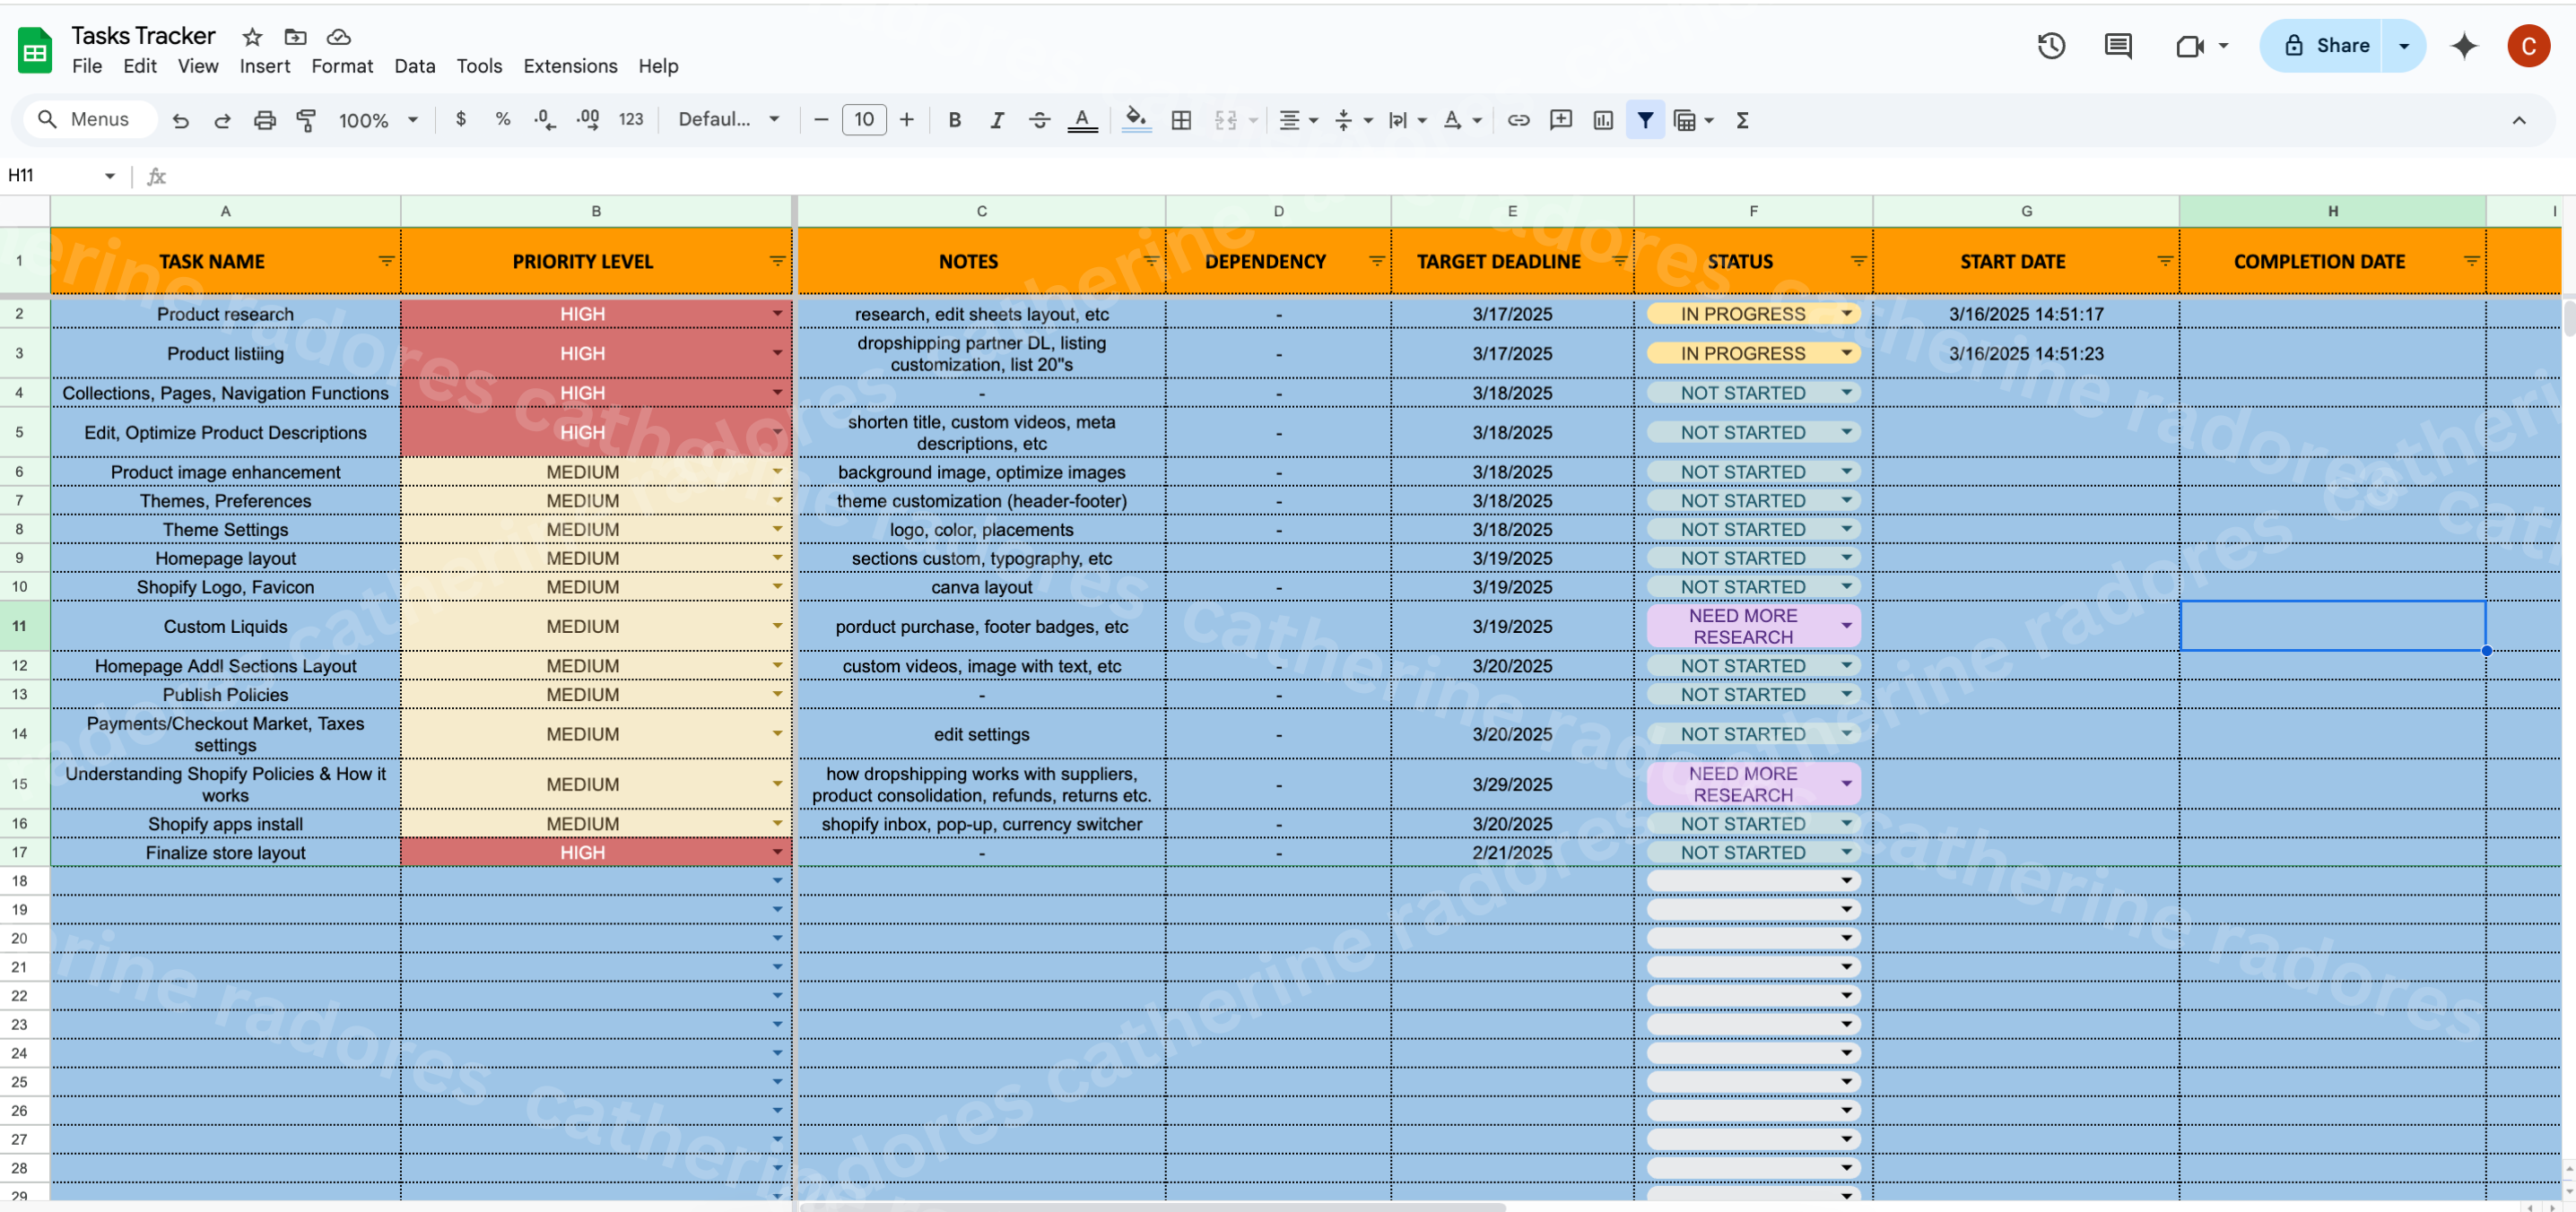
Task: Open the borders tool icon
Action: 1181,120
